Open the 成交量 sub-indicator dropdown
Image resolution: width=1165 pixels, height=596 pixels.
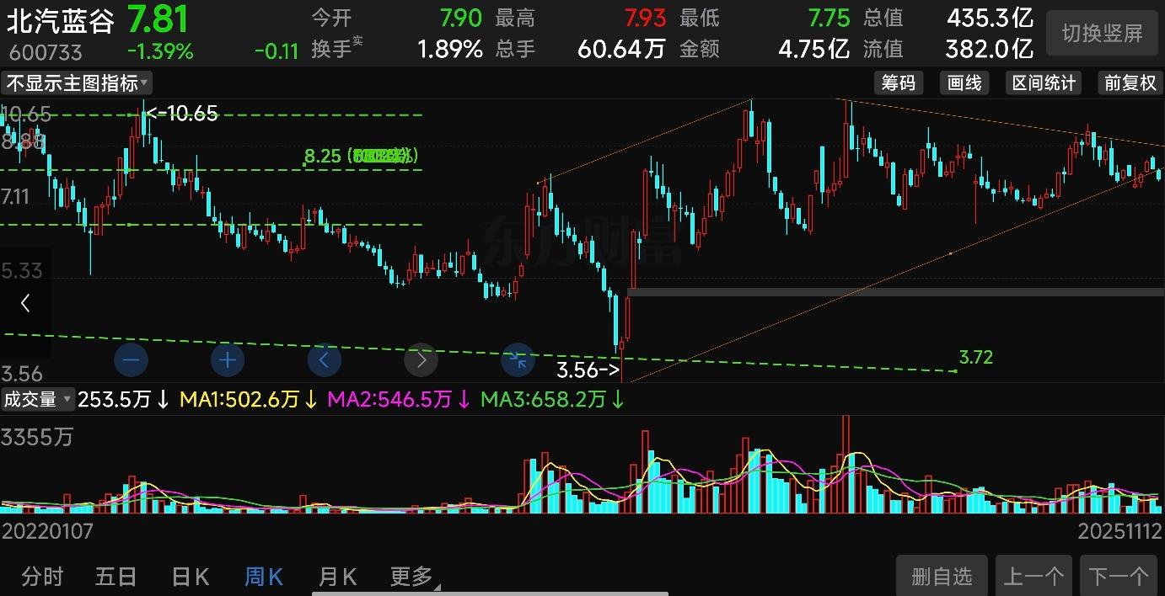[37, 399]
